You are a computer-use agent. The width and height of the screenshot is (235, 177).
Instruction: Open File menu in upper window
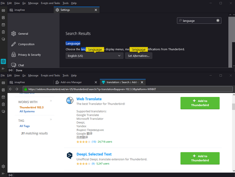(x=3, y=3)
